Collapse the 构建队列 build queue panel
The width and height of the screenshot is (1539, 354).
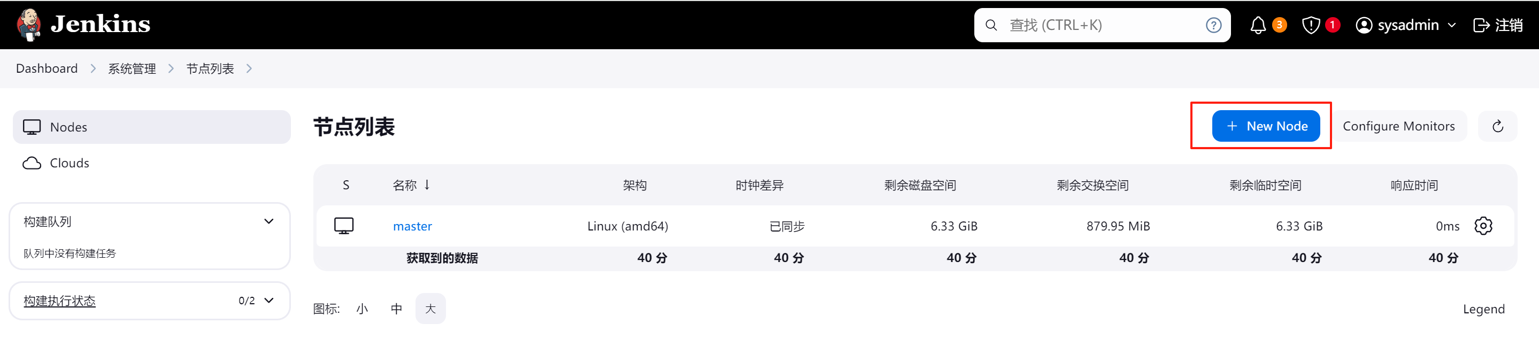[269, 221]
